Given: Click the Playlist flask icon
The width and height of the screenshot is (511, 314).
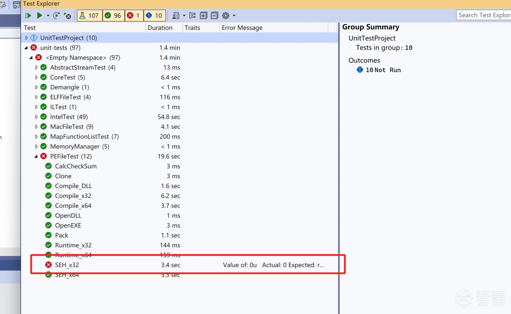Looking at the screenshot, I should click(x=176, y=15).
